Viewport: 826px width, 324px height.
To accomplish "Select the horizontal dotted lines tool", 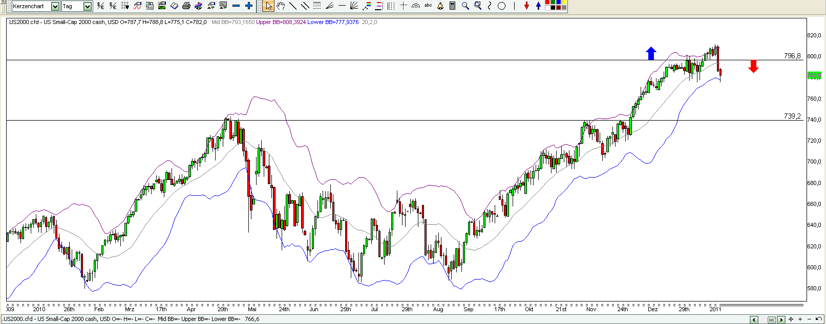I will [317, 6].
